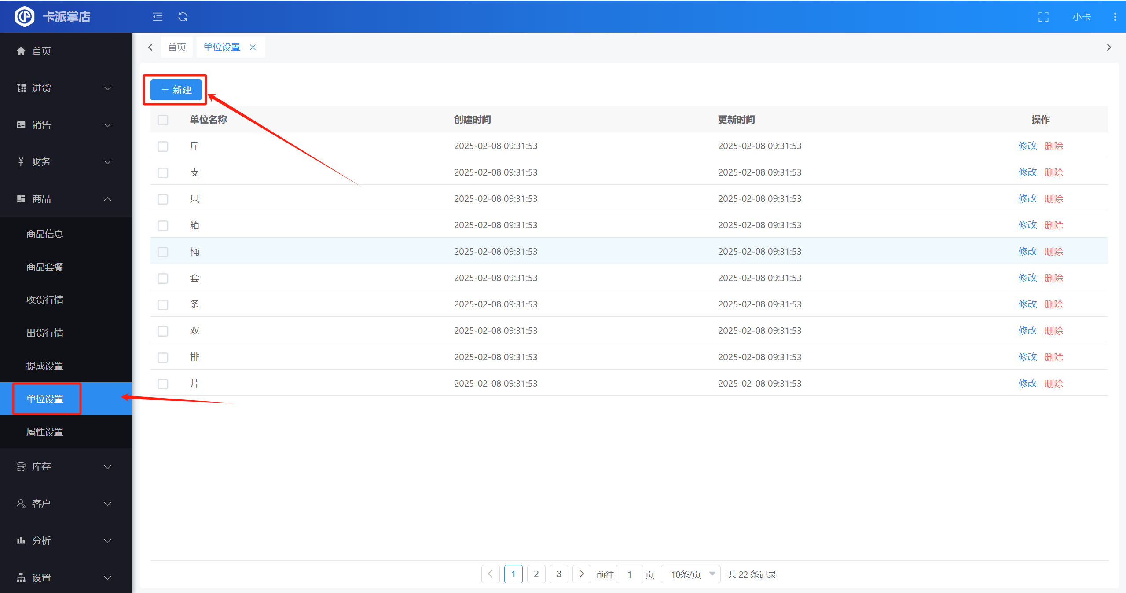Viewport: 1126px width, 593px height.
Task: Click the sidebar collapse menu icon
Action: pos(158,17)
